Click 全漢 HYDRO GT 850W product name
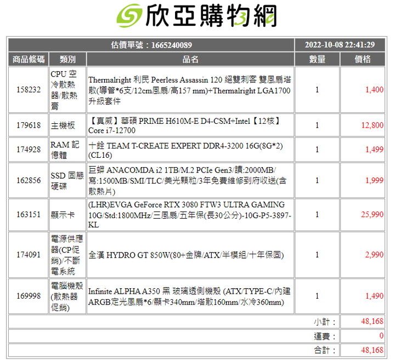This screenshot has width=395, height=360. point(186,255)
